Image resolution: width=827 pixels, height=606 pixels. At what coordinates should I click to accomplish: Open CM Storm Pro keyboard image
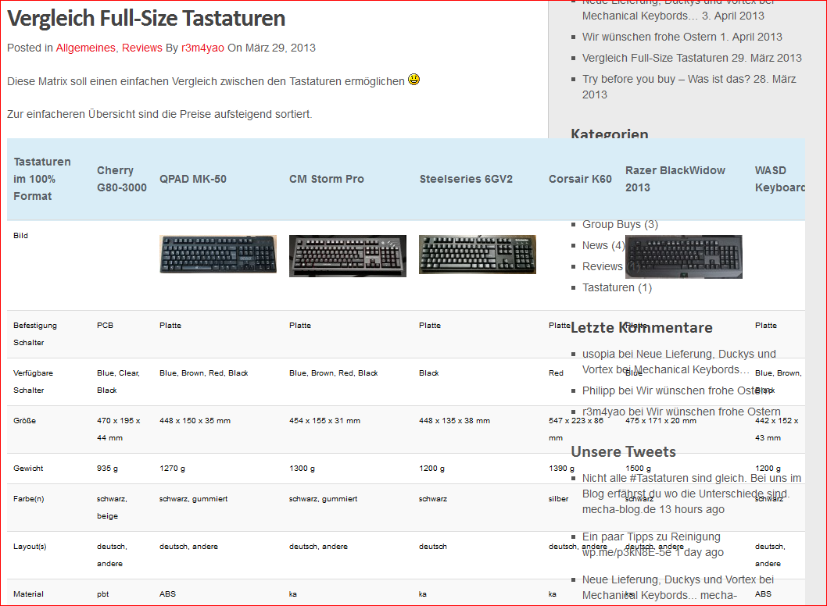point(348,256)
